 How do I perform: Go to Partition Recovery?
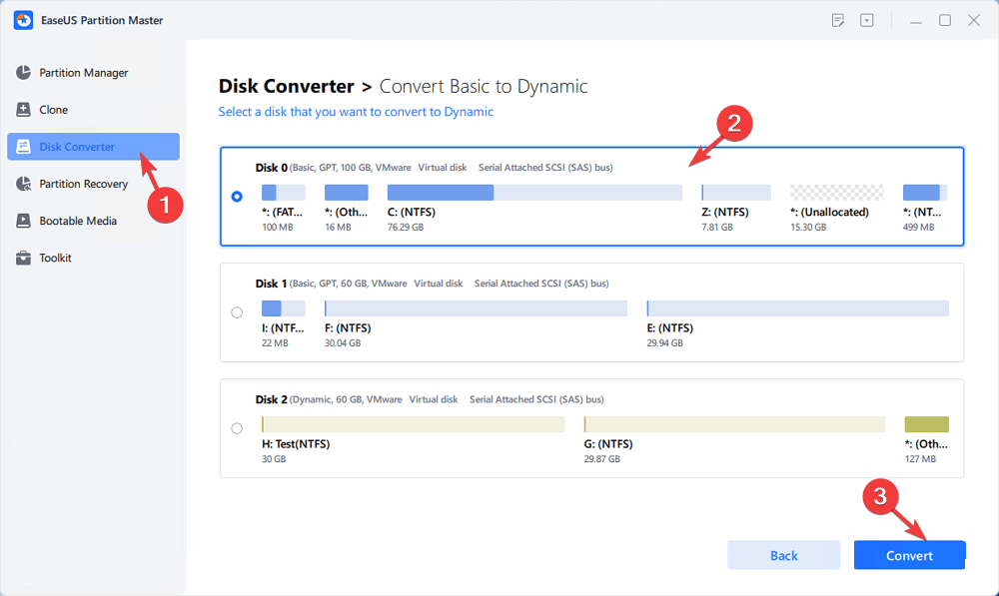point(93,184)
